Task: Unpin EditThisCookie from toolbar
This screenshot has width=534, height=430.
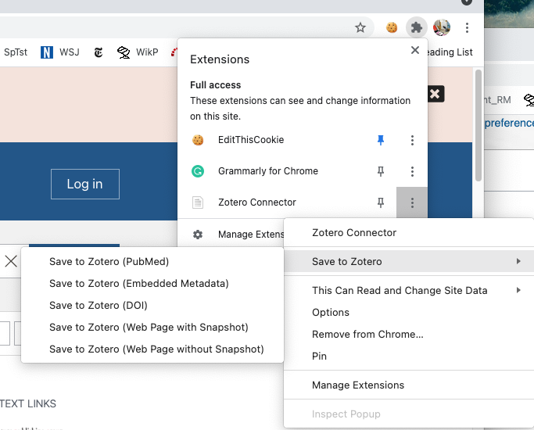Action: point(381,140)
